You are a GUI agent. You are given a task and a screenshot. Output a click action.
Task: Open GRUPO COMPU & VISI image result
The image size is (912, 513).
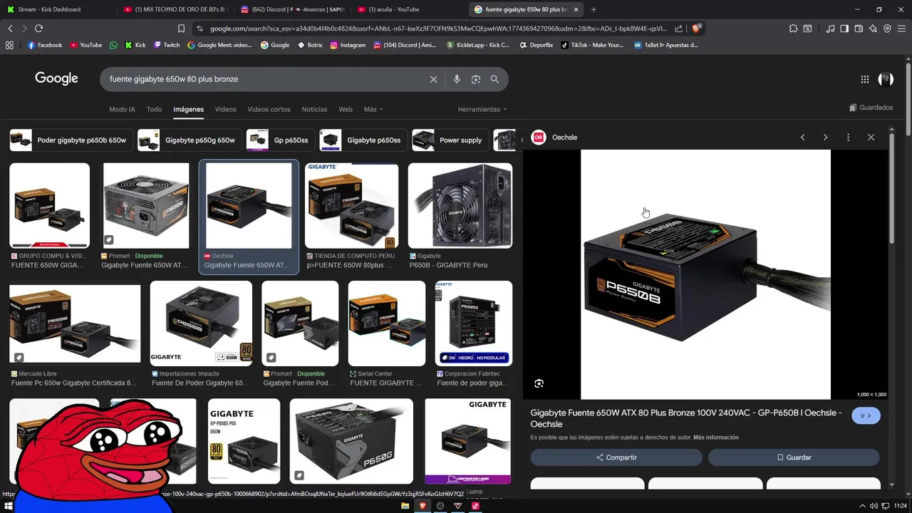[49, 205]
